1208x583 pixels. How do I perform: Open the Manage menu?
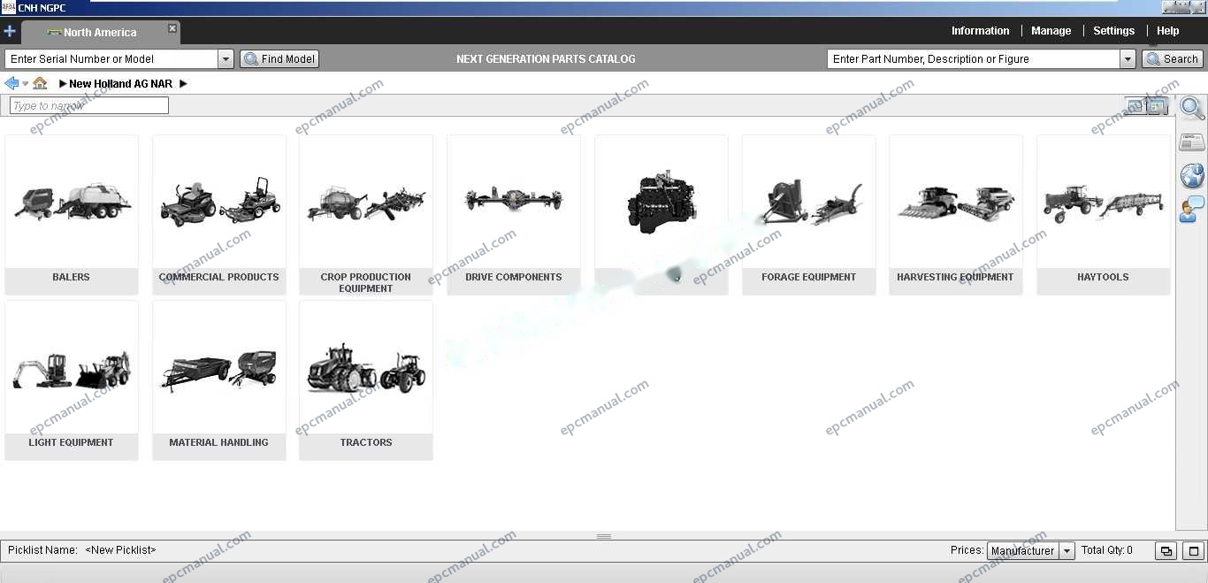pyautogui.click(x=1051, y=31)
